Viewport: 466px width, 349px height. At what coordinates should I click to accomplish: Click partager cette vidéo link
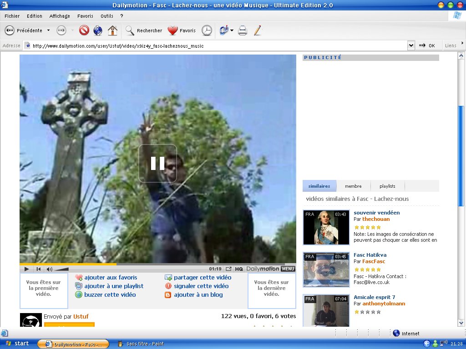point(203,278)
